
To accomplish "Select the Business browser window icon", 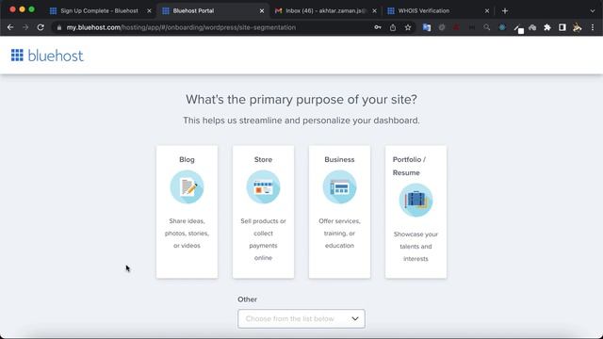I will (339, 187).
